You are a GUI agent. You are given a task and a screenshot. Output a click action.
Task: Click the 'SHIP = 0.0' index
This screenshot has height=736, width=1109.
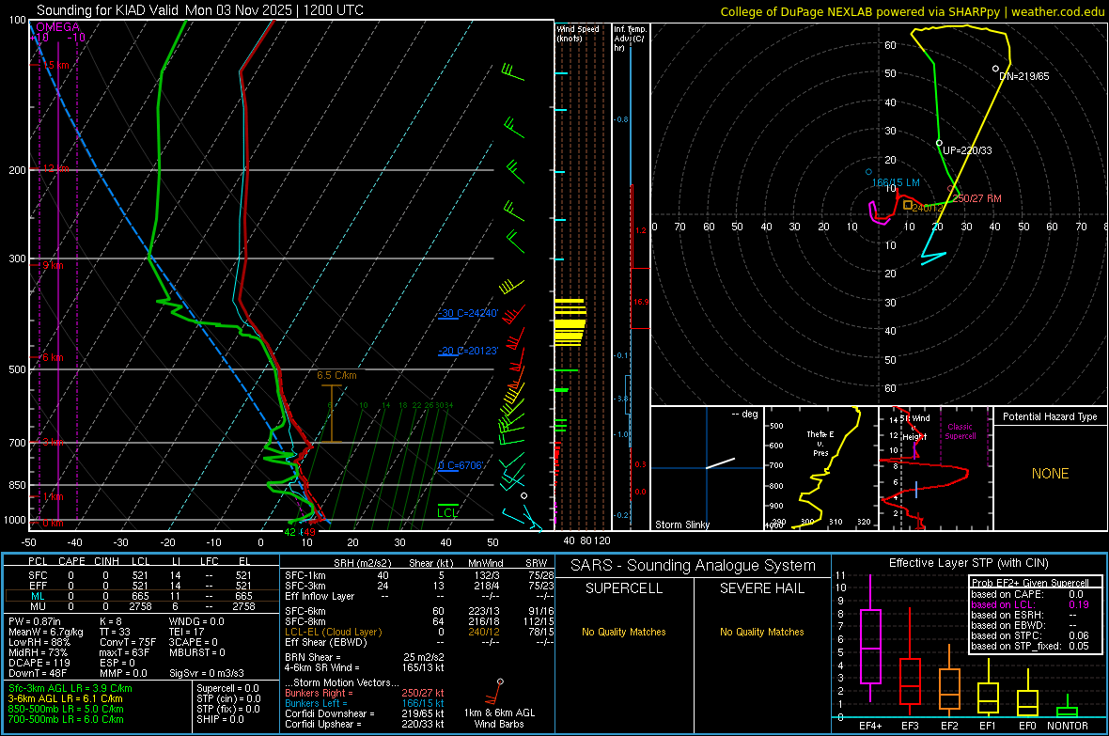(x=220, y=719)
